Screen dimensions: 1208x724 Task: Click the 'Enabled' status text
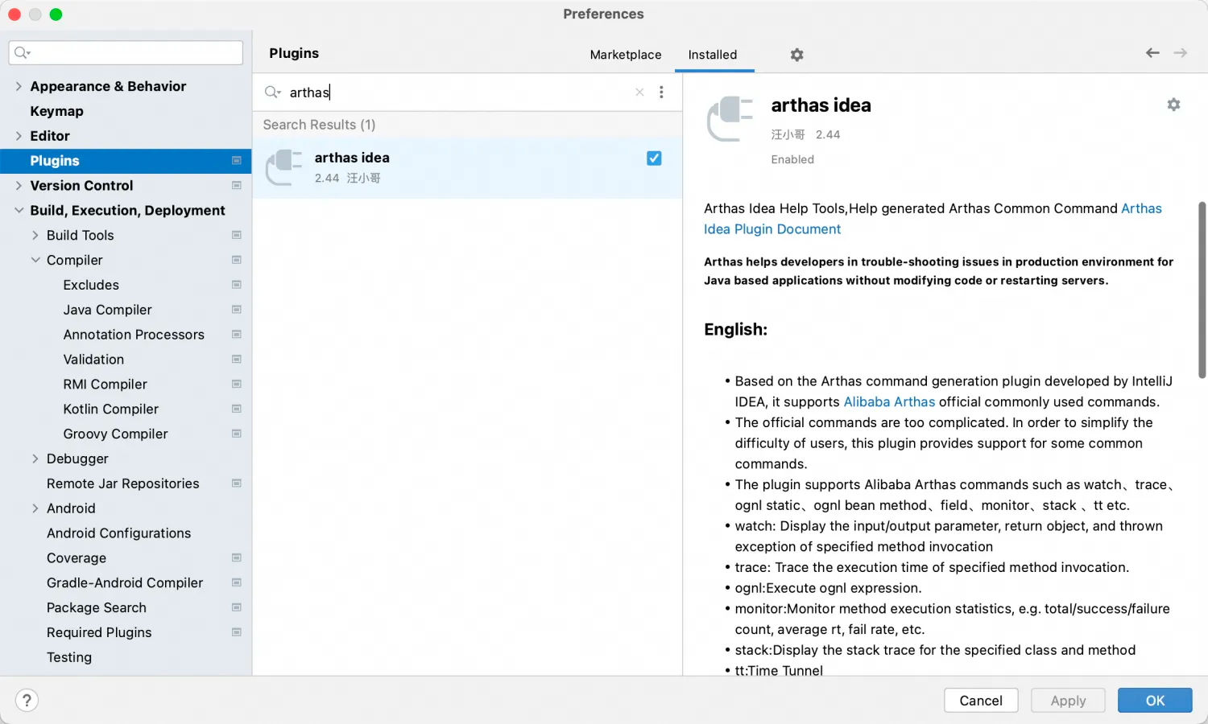point(792,159)
